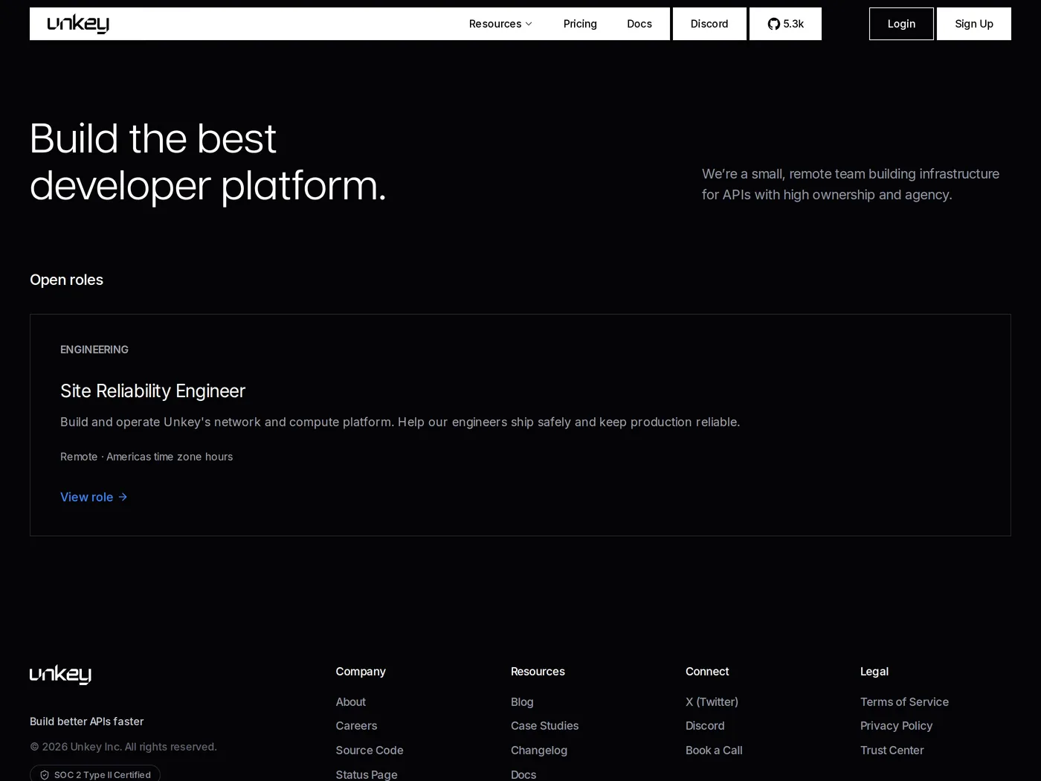Screen dimensions: 1041x781
Task: Click the '© 2026 Unkey Inc.' copyright text
Action: pyautogui.click(x=123, y=746)
